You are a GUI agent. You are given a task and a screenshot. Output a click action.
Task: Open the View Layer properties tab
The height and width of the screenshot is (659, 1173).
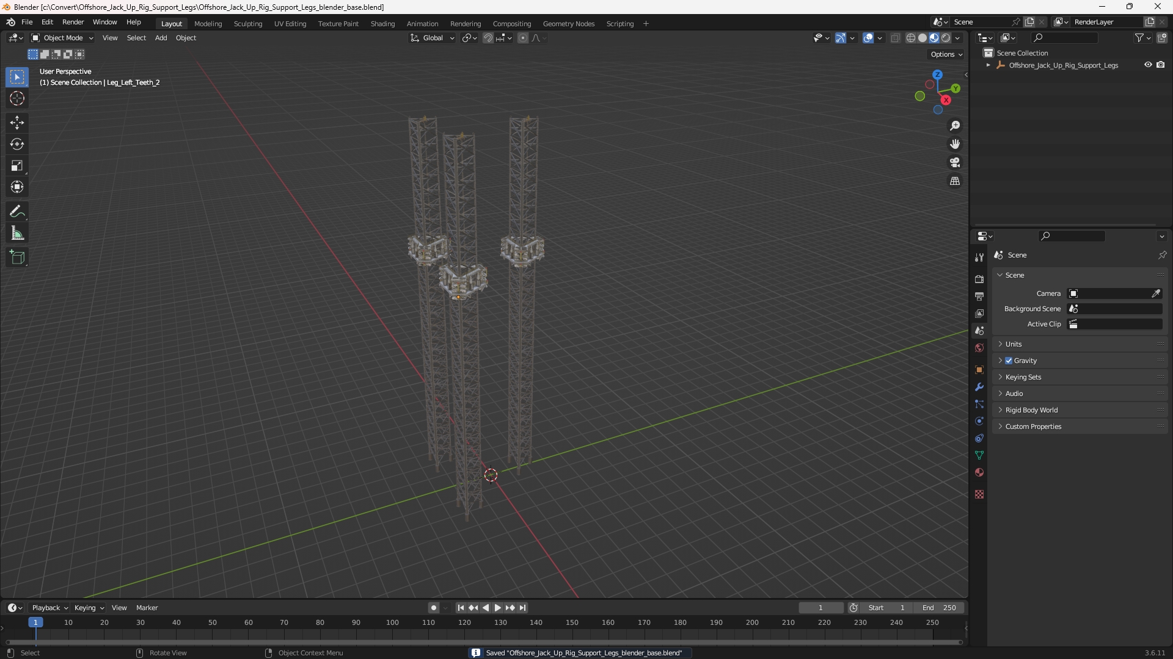click(979, 313)
